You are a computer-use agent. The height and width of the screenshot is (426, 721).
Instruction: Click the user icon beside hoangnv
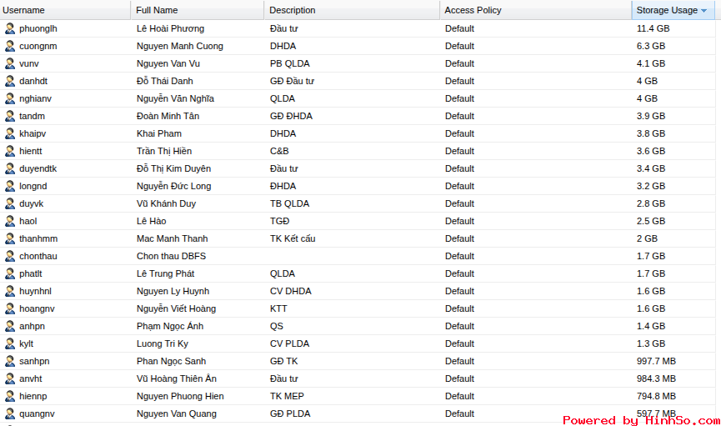click(10, 308)
